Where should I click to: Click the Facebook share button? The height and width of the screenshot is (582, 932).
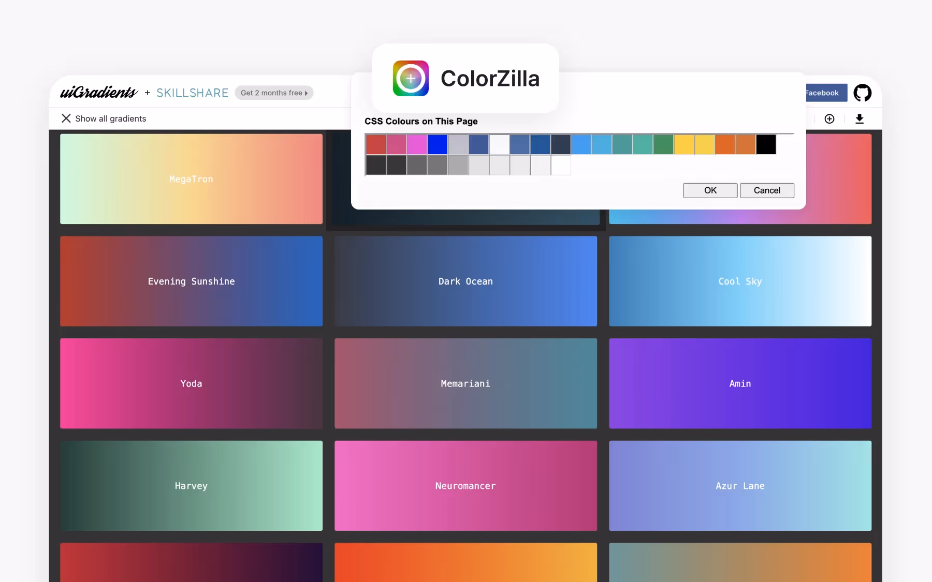pyautogui.click(x=826, y=93)
